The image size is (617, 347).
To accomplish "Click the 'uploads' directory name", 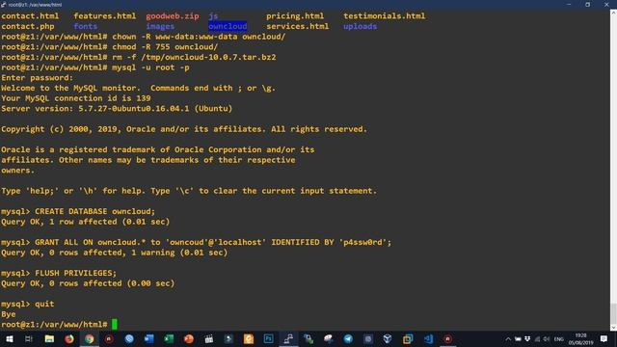I will (x=360, y=26).
